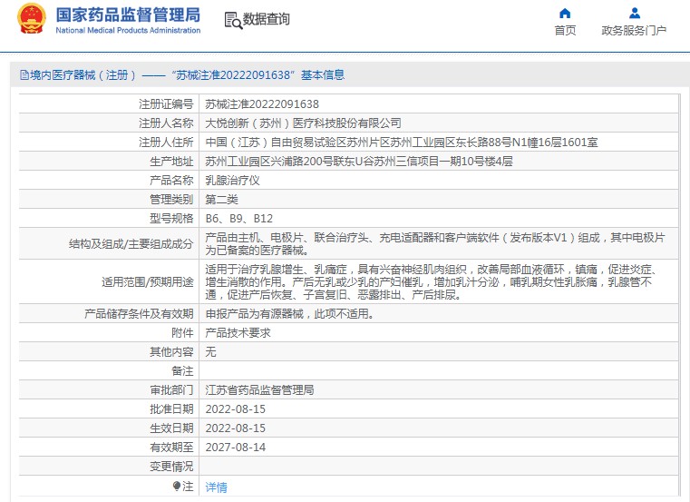Click the NMPA national emblem logo
Viewport: 690px width, 502px height.
pos(32,19)
